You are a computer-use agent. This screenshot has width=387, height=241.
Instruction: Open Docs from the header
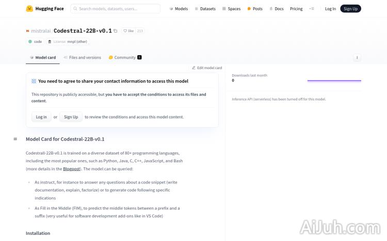point(276,9)
